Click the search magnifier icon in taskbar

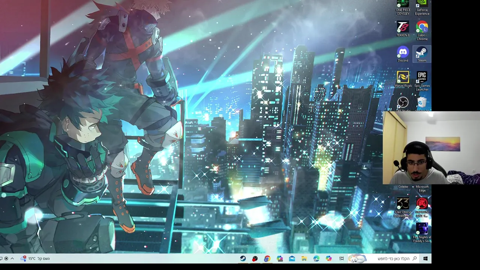point(414,258)
